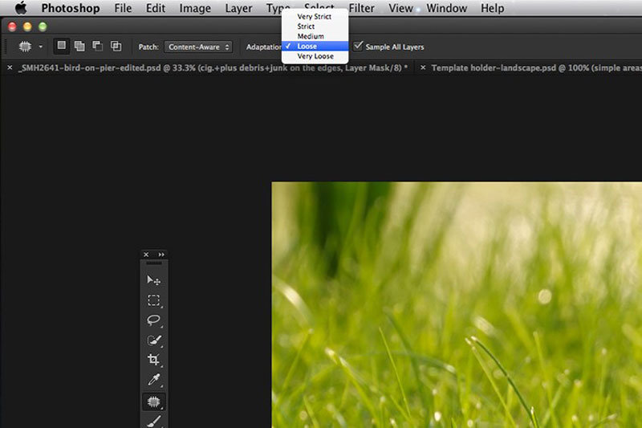Viewport: 642px width, 428px height.
Task: Select the Crop tool
Action: point(153,360)
